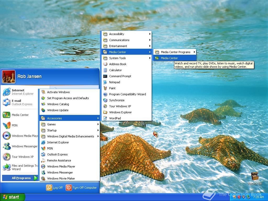Open MSN butterfly icon in start column
The width and height of the screenshot is (268, 201).
coord(7,125)
